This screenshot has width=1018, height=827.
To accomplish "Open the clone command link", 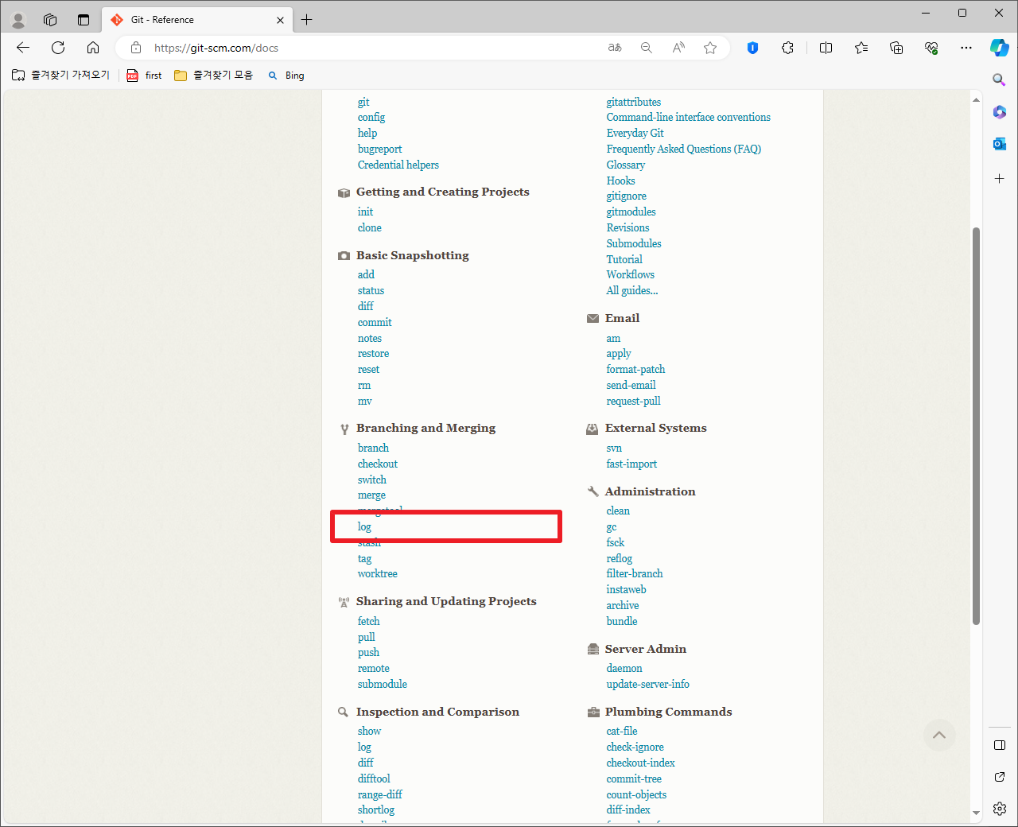I will tap(369, 227).
